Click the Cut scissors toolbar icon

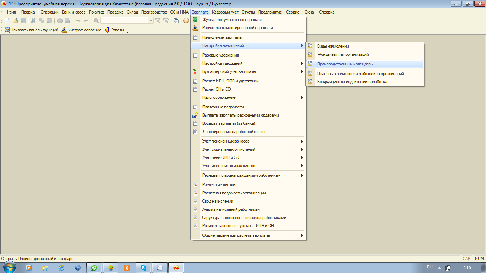(x=33, y=21)
